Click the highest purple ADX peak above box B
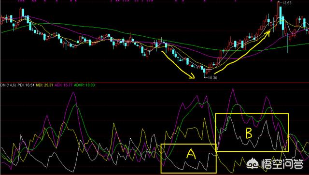This screenshot has width=309, height=175. [233, 89]
